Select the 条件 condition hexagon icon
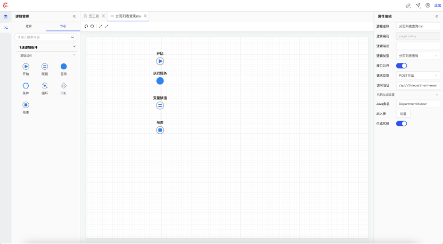The height and width of the screenshot is (244, 443). pyautogui.click(x=26, y=86)
